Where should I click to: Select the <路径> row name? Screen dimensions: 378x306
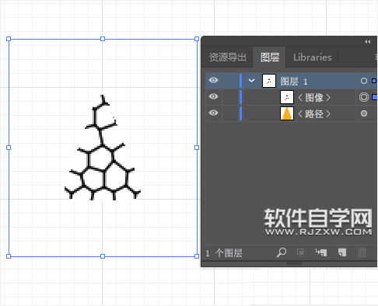tap(314, 114)
